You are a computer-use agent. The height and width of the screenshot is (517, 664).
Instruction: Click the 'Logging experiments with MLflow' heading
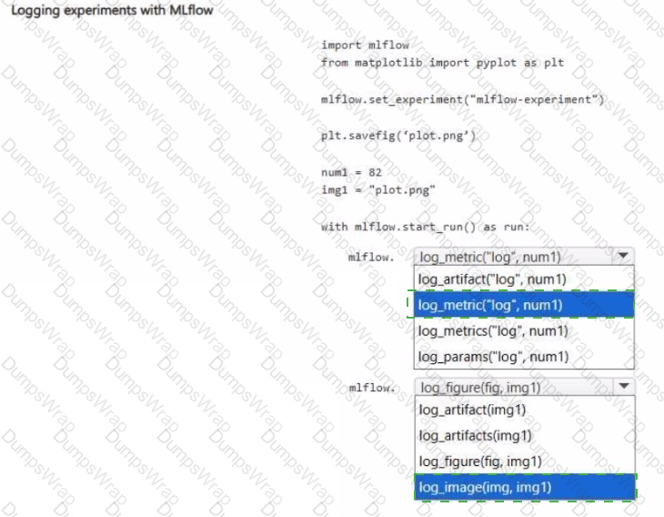[112, 10]
